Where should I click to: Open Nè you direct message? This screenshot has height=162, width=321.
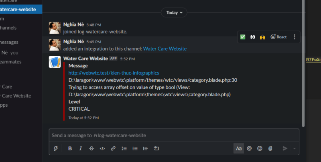9,53
